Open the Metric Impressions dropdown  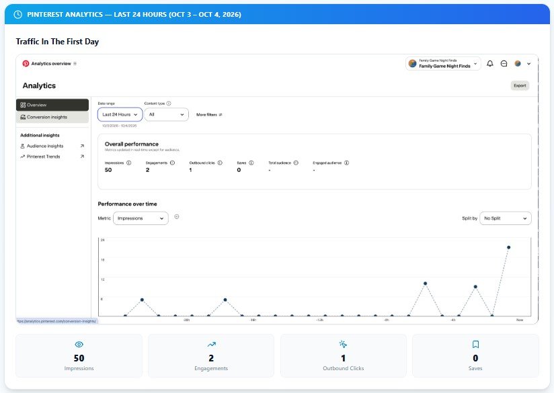[x=141, y=218]
